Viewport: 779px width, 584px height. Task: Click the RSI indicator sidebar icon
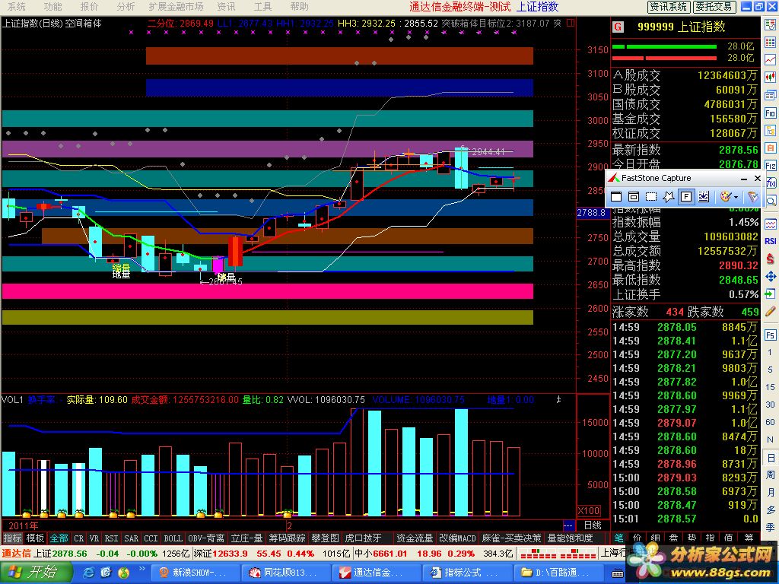771,241
